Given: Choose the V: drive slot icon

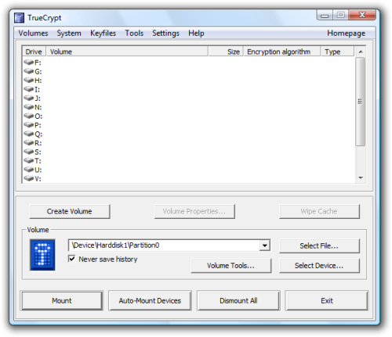Looking at the screenshot, I should [x=28, y=178].
